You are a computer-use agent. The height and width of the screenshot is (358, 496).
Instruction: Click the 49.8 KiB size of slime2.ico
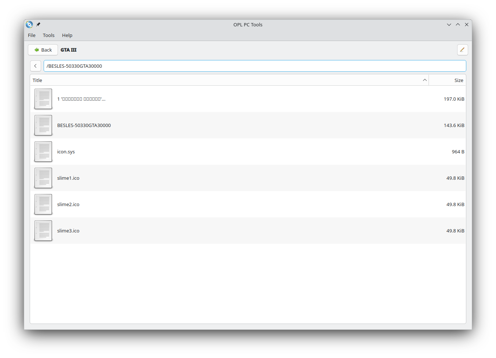pos(455,204)
